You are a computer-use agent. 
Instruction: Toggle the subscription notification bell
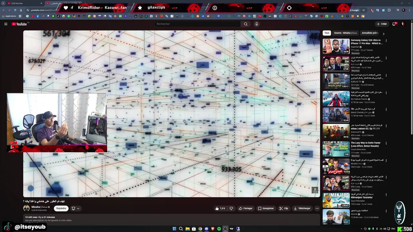[73, 208]
